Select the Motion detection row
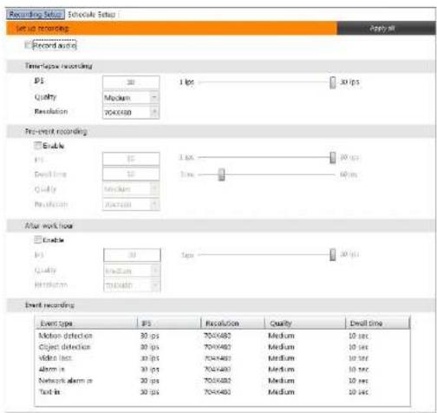The height and width of the screenshot is (413, 437). (x=222, y=336)
